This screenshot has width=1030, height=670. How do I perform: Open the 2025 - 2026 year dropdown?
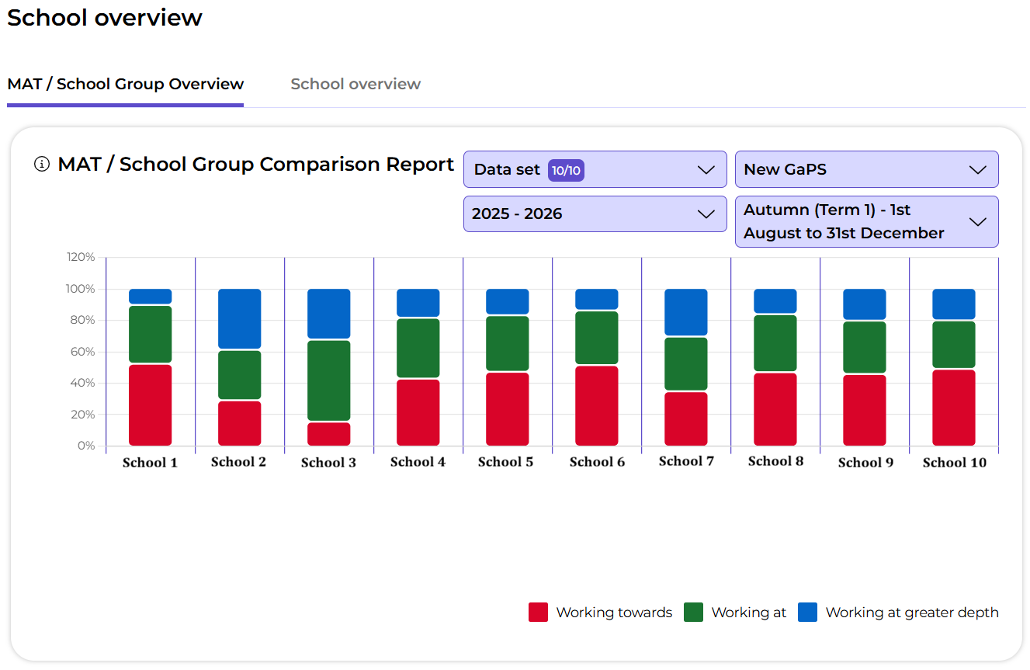tap(595, 214)
